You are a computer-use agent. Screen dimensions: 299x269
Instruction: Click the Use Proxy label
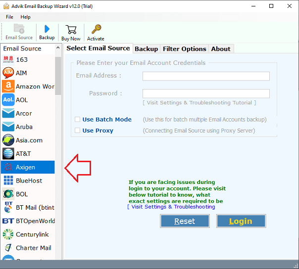pyautogui.click(x=98, y=131)
